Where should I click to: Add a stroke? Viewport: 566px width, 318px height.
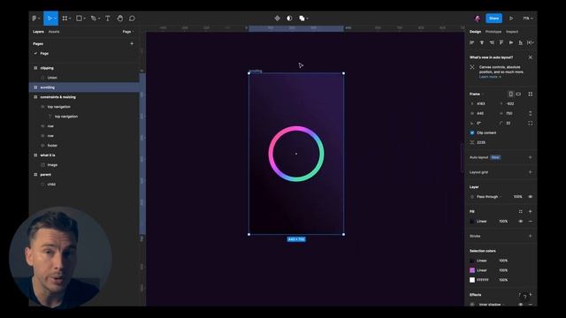(531, 236)
